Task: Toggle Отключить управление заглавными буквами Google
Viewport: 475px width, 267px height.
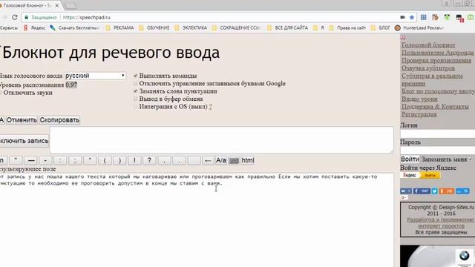Action: (135, 83)
